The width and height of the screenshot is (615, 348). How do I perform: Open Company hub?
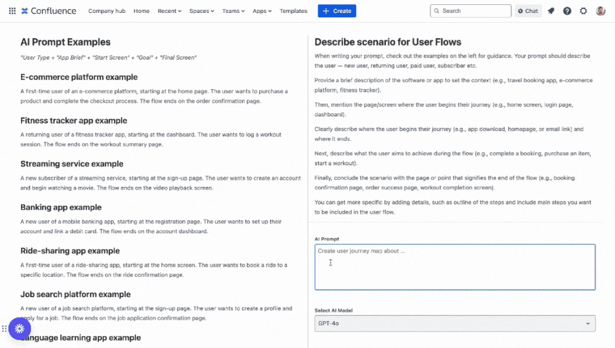point(107,11)
